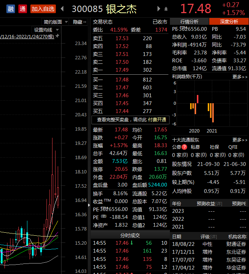Screen dimensions: 249x274
Task: Click the stock name 银之杰 in the header
Action: click(121, 9)
